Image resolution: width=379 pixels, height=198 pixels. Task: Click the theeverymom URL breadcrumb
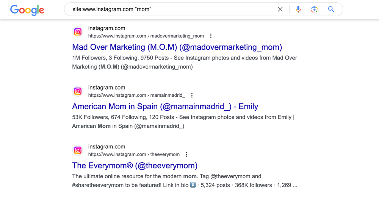[x=134, y=154]
